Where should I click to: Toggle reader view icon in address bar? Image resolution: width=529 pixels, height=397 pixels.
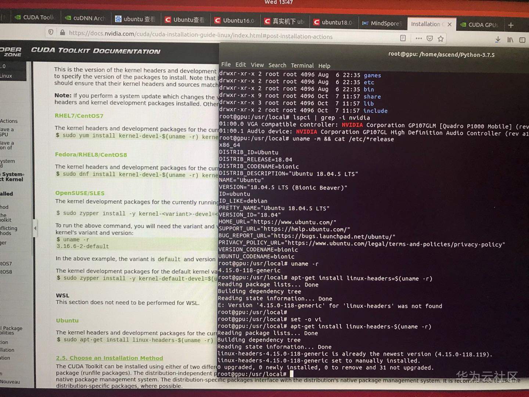coord(403,38)
